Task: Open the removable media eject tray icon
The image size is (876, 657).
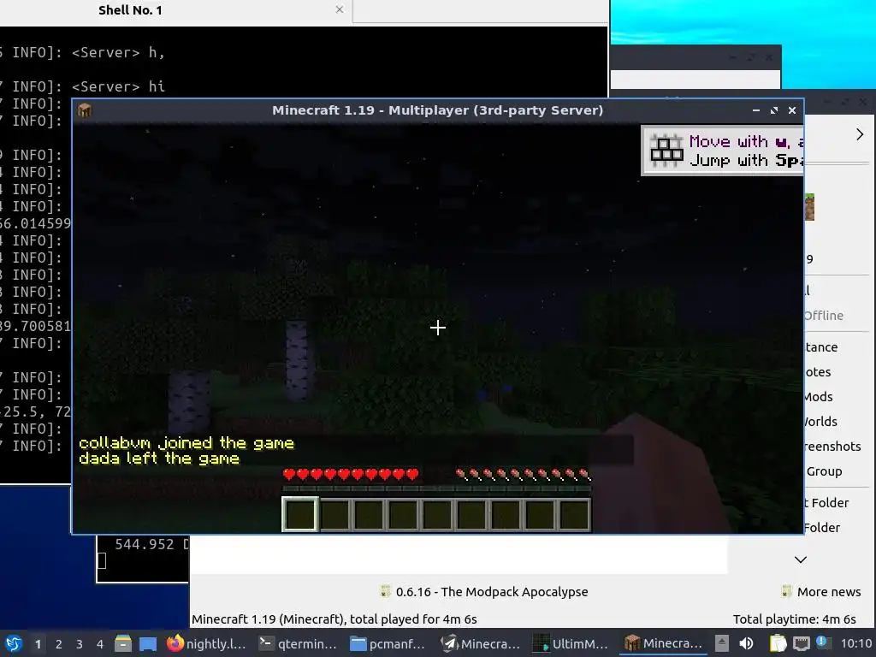Action: pos(722,643)
